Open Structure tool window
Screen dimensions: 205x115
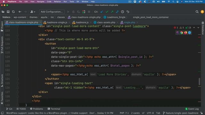point(2,80)
